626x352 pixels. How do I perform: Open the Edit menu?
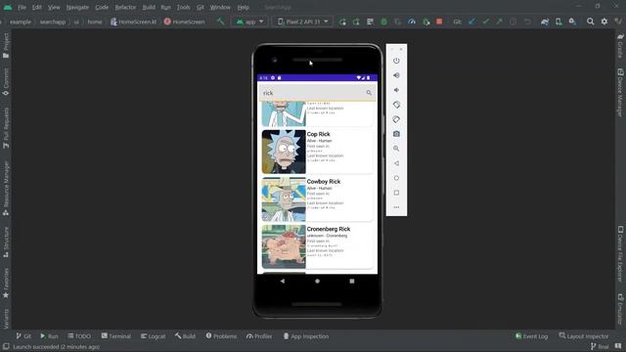pos(37,7)
